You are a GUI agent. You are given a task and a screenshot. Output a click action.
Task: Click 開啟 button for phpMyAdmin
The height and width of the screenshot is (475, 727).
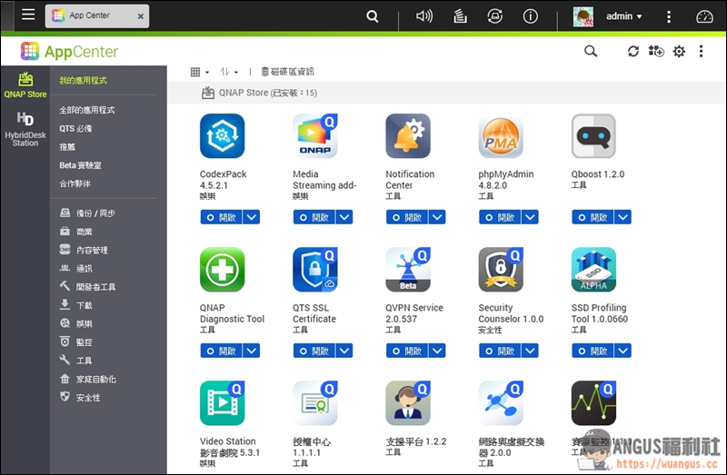tap(498, 217)
